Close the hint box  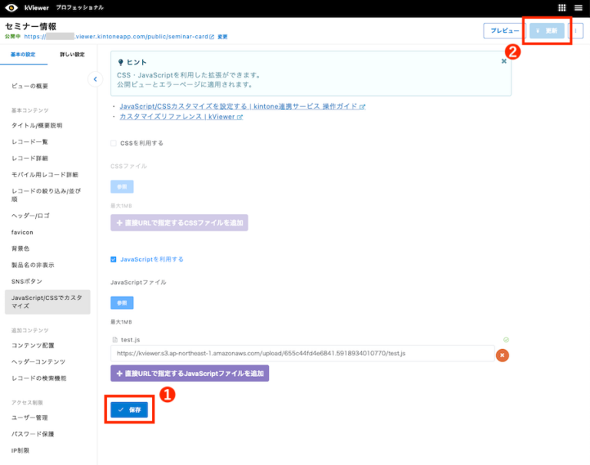click(504, 61)
